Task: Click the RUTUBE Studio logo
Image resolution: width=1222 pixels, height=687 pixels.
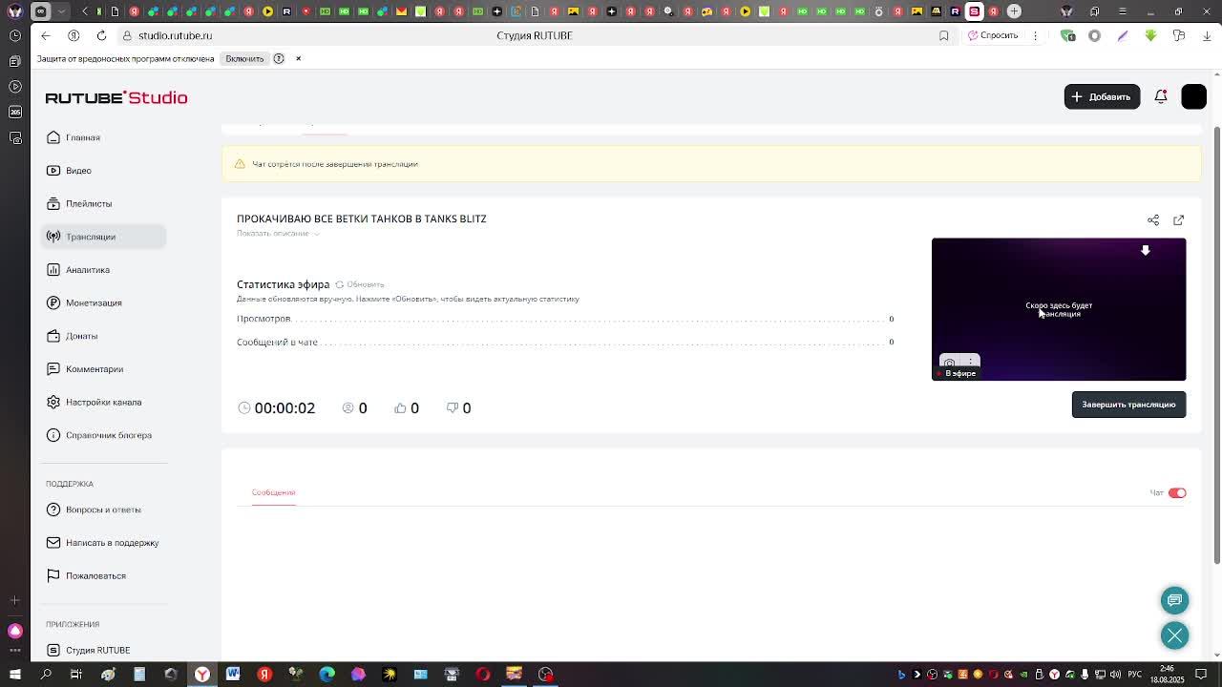Action: click(116, 97)
